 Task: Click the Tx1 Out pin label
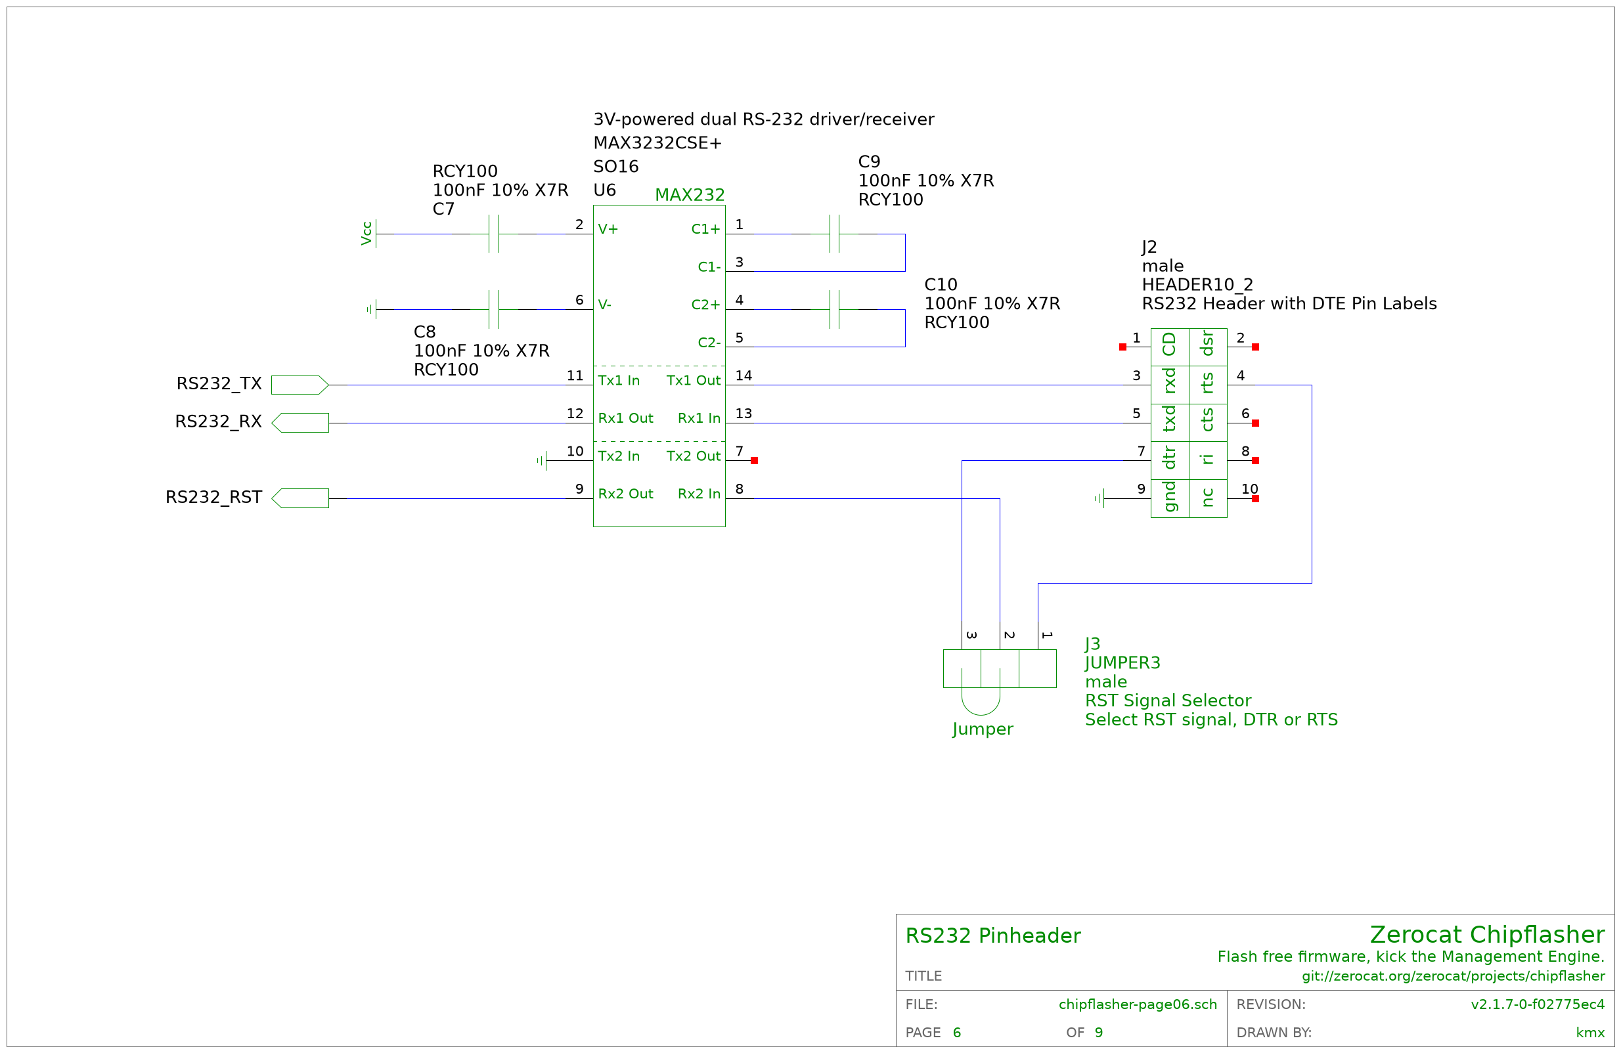click(x=694, y=381)
